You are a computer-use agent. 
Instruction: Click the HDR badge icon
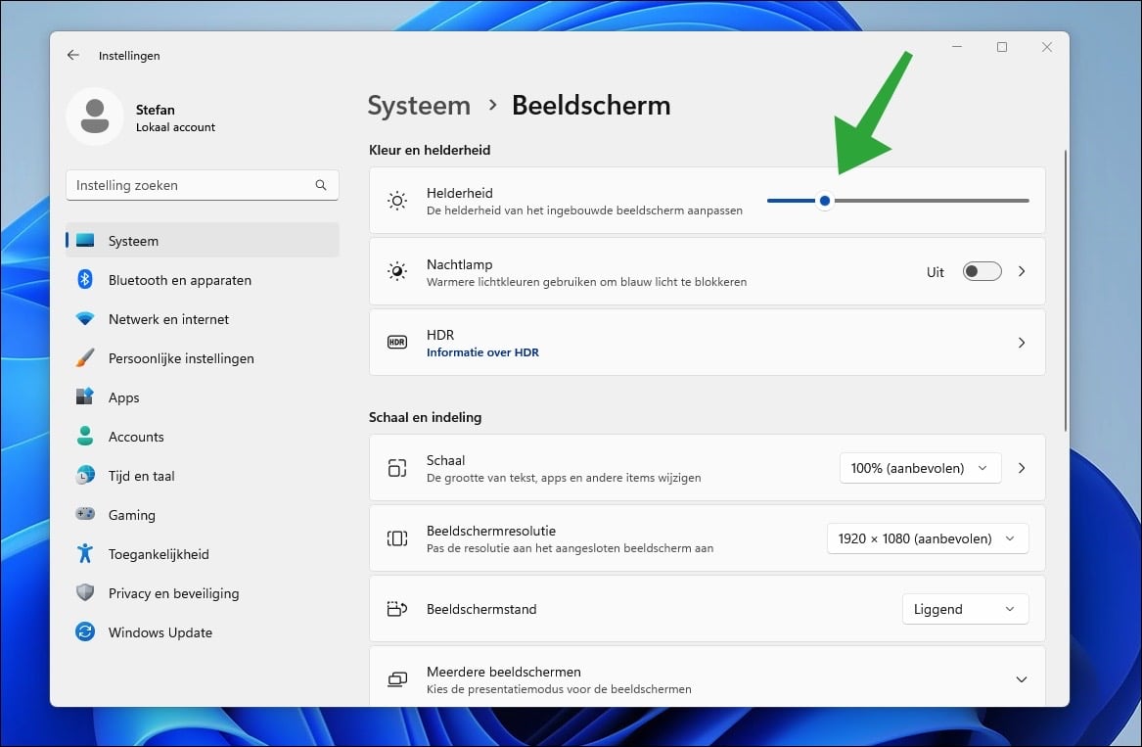point(397,342)
